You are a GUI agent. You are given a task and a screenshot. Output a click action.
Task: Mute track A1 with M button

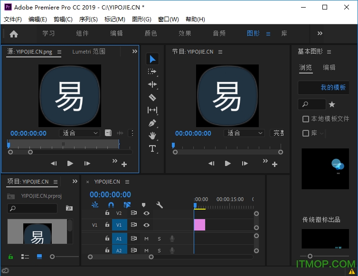tap(146, 239)
